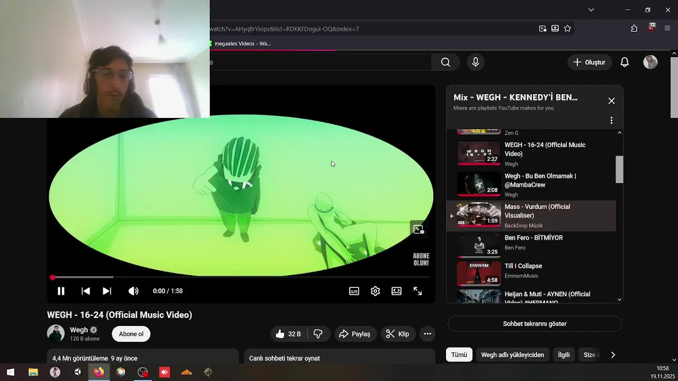Click the YouTube search input field
678x381 pixels.
coord(320,62)
